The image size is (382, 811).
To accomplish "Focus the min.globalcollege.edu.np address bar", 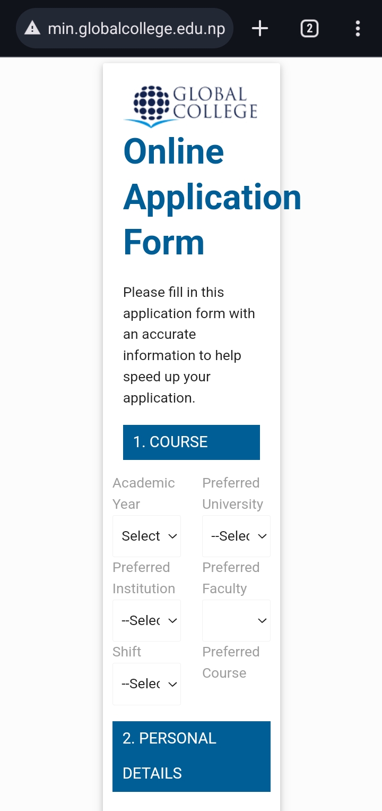I will [136, 28].
